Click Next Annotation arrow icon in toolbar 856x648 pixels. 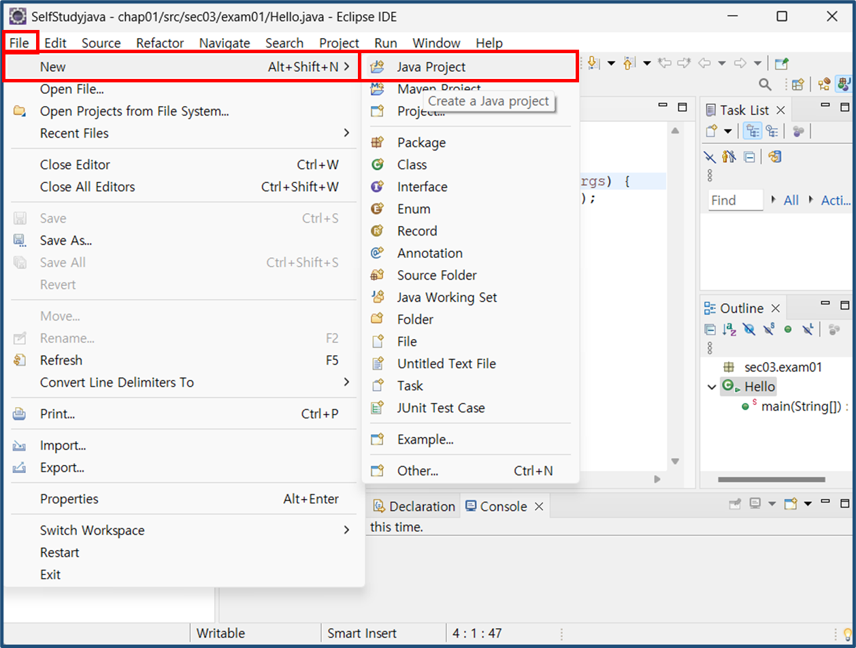pyautogui.click(x=593, y=63)
